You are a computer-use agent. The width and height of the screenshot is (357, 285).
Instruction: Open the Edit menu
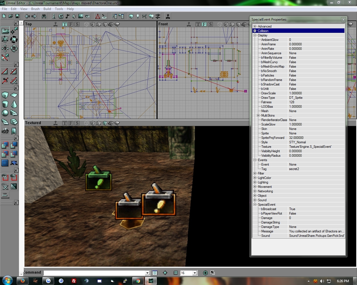(x=14, y=9)
